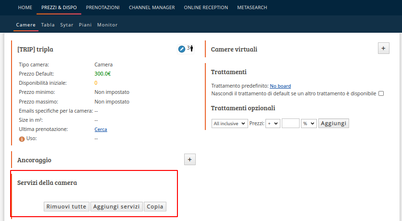The height and width of the screenshot is (221, 402).
Task: Switch to the Piani tab
Action: click(x=85, y=25)
